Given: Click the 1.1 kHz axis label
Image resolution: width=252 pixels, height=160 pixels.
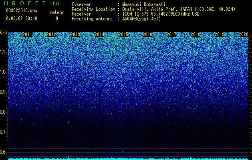Looking at the screenshot, I should [3, 52].
